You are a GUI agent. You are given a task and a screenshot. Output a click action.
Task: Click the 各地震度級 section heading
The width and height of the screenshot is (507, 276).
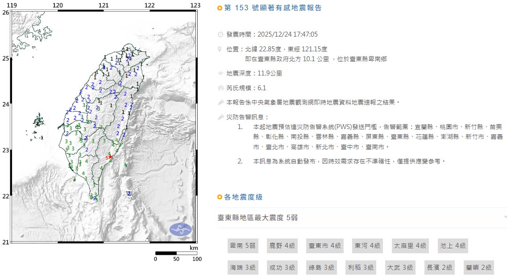pyautogui.click(x=243, y=197)
